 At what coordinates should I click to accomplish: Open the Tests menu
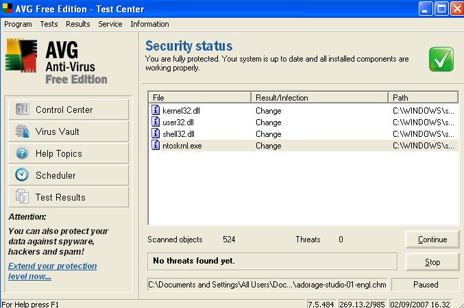(x=49, y=24)
